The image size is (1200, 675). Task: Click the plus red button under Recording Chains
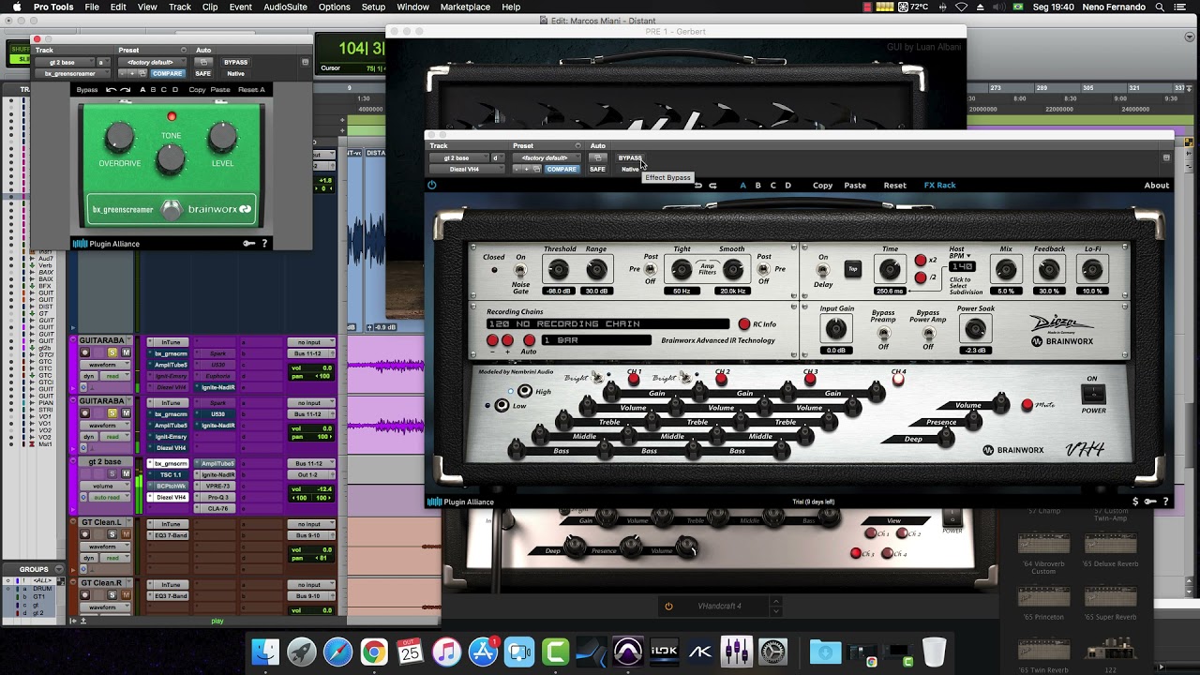[507, 340]
